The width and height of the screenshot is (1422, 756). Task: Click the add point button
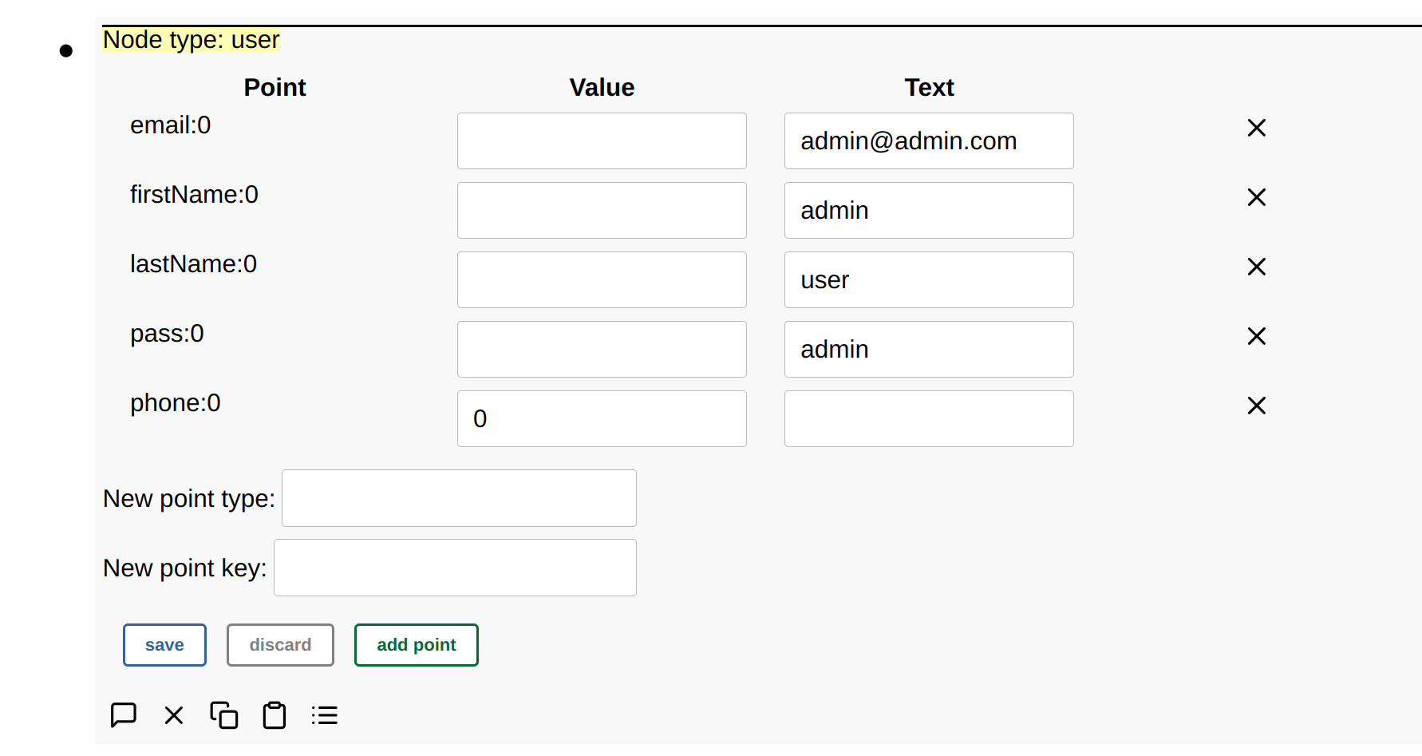[416, 644]
